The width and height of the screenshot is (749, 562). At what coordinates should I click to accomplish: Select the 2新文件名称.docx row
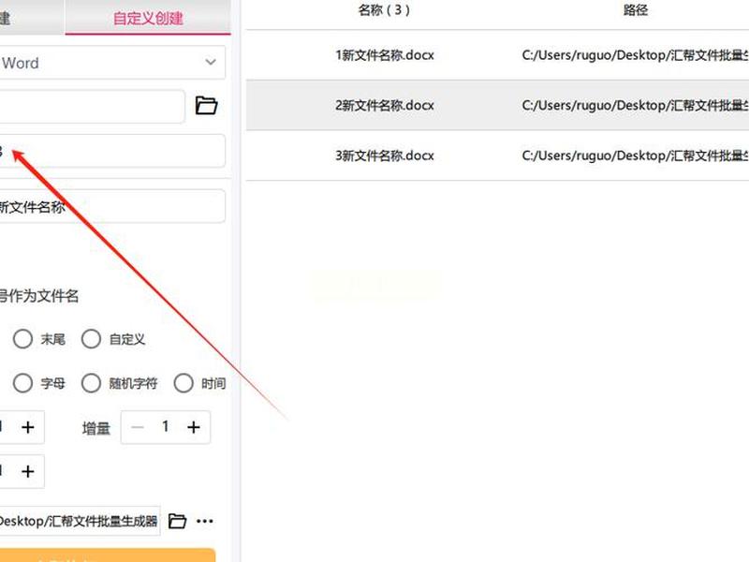click(497, 106)
